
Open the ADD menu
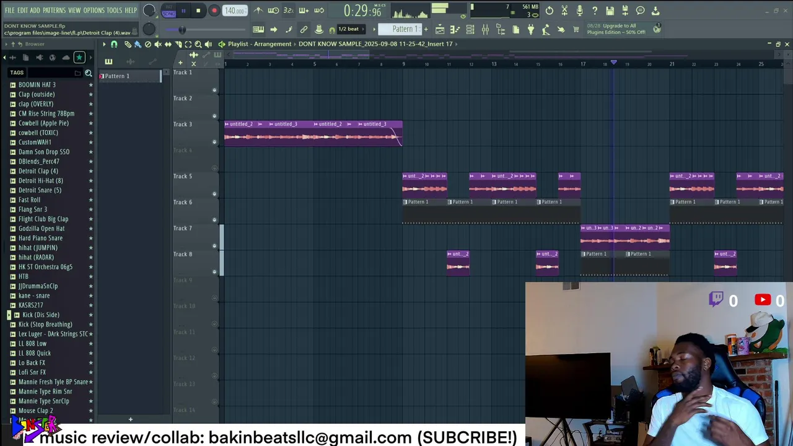point(35,11)
